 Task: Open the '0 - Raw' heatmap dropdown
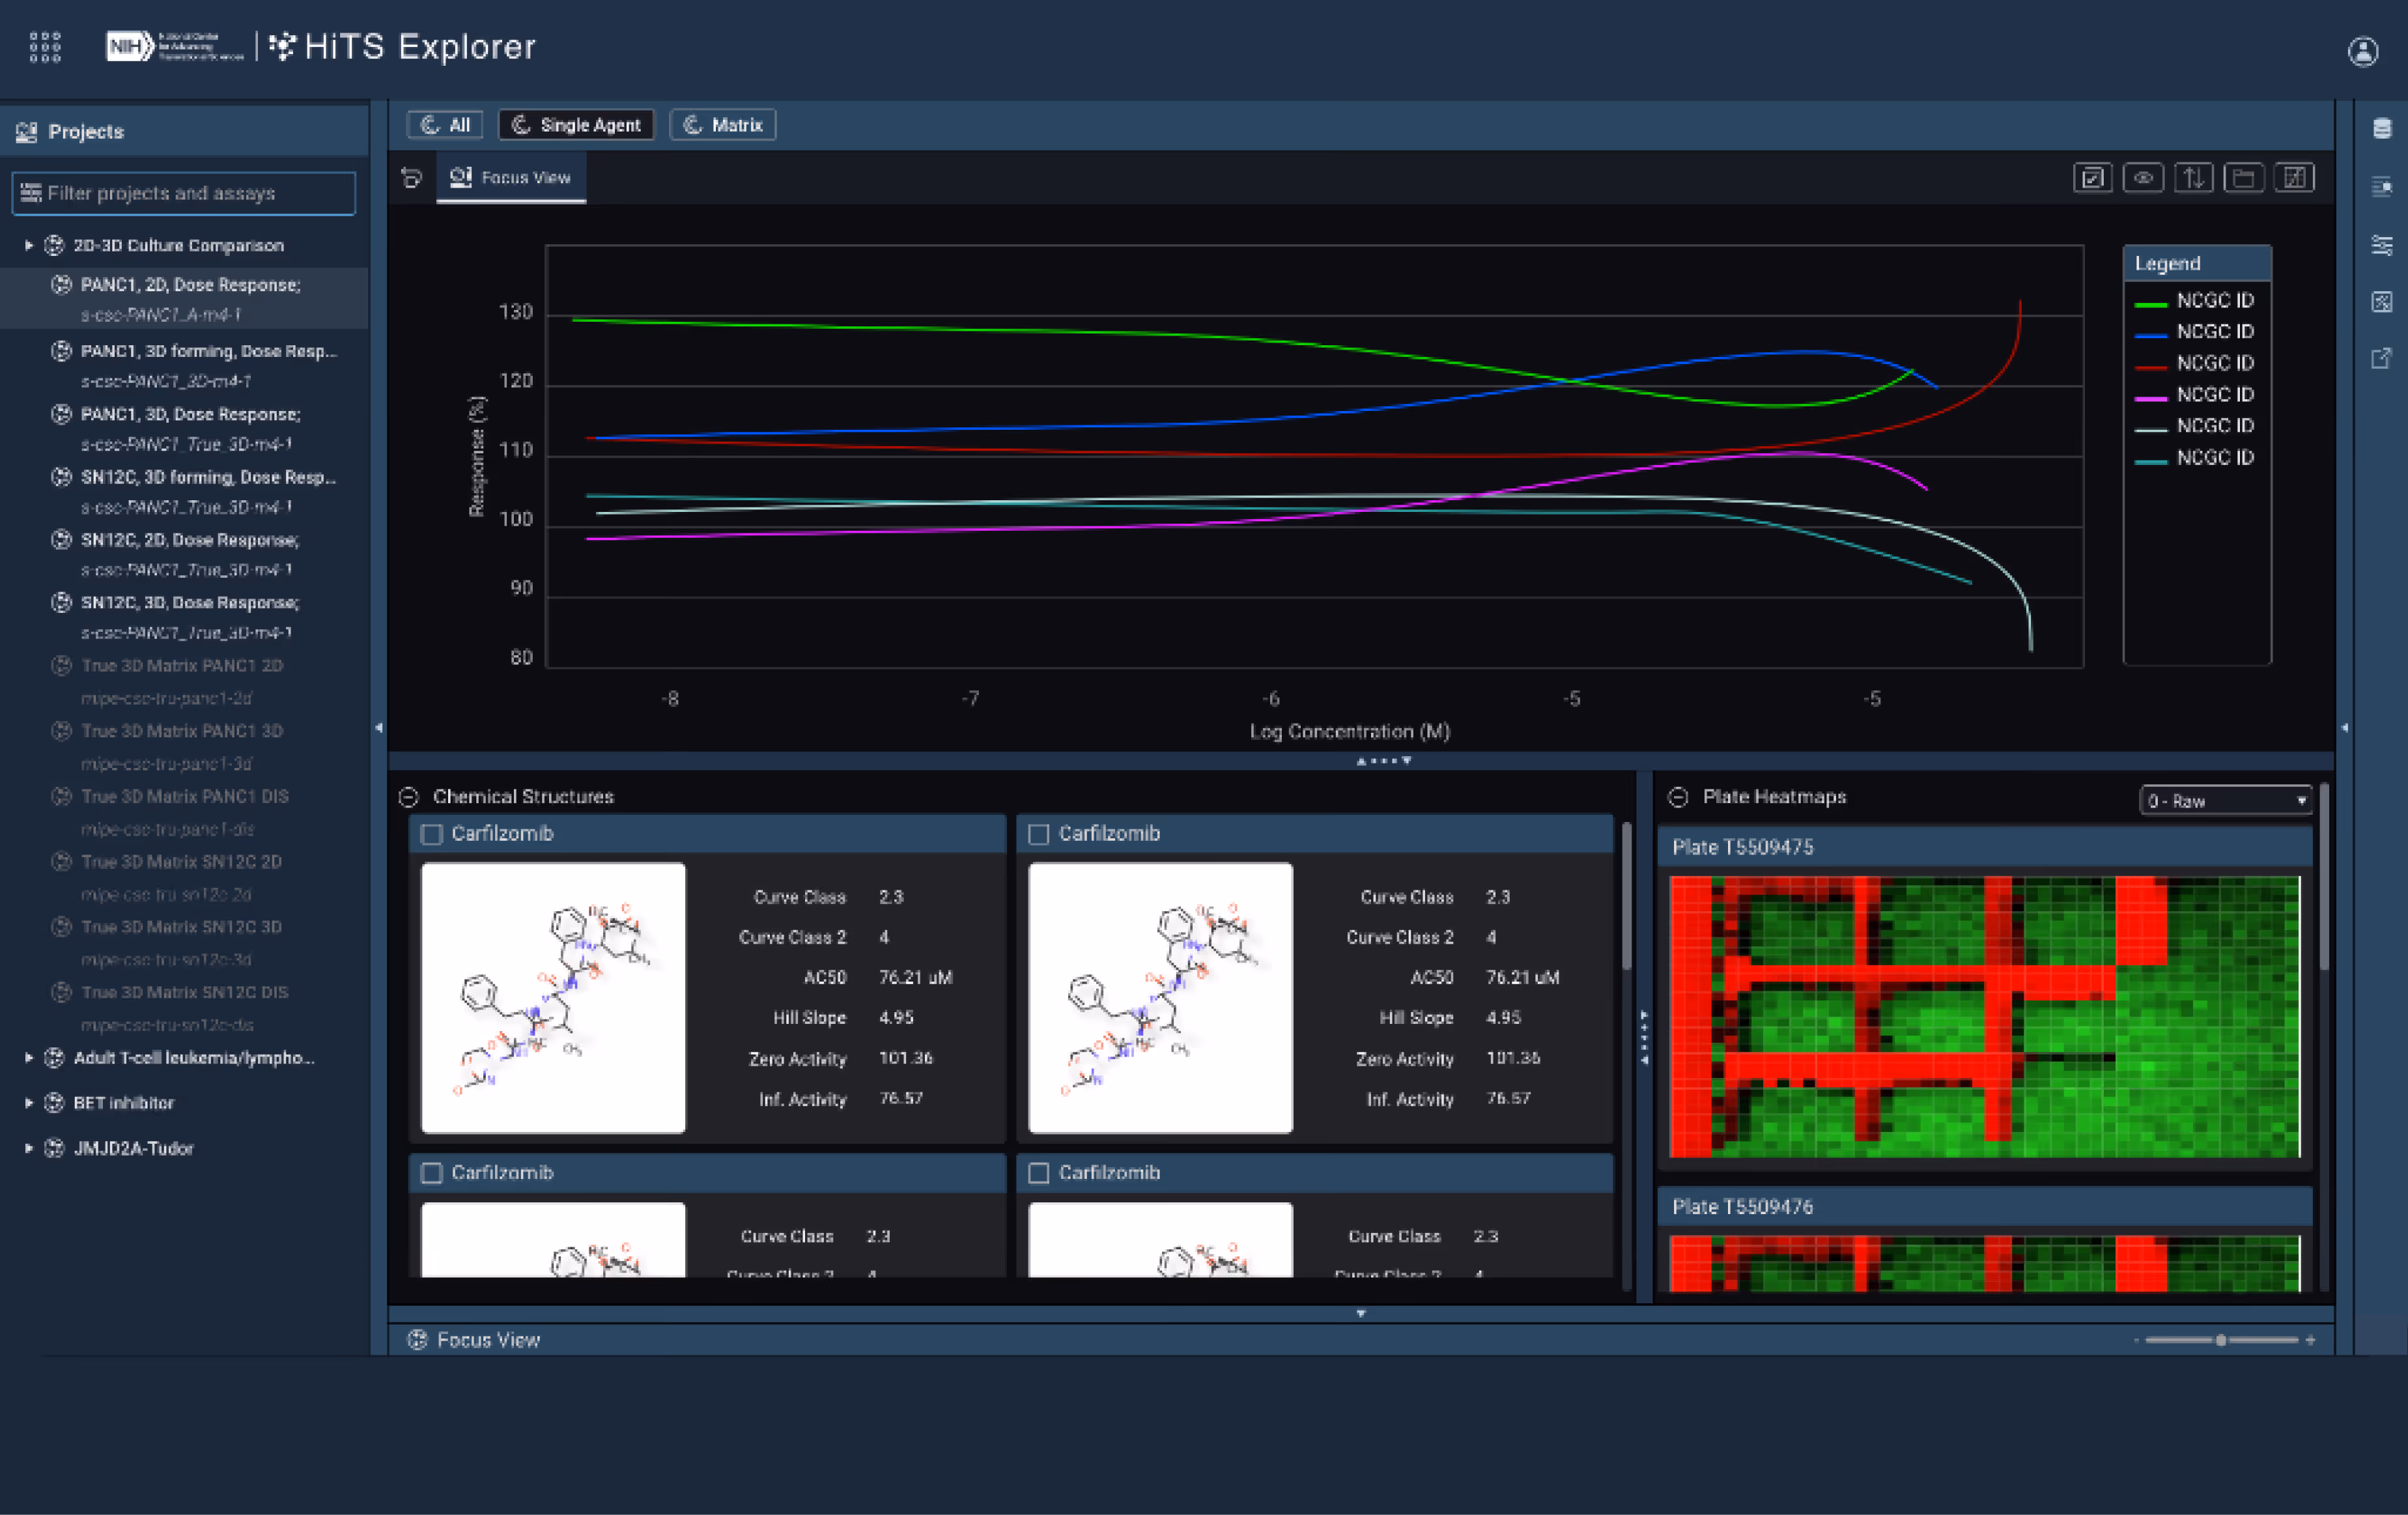pos(2225,801)
